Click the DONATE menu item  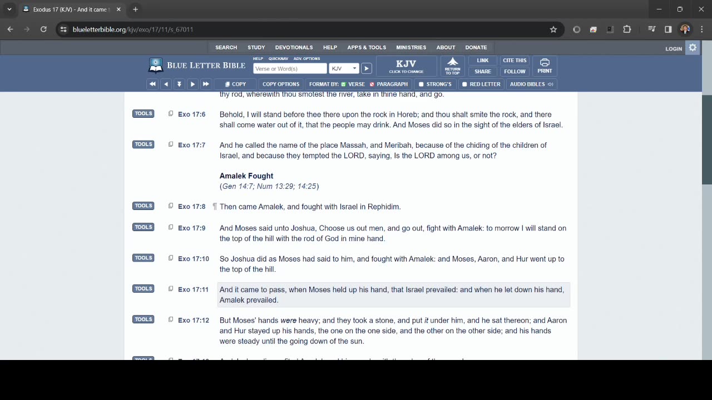coord(476,48)
